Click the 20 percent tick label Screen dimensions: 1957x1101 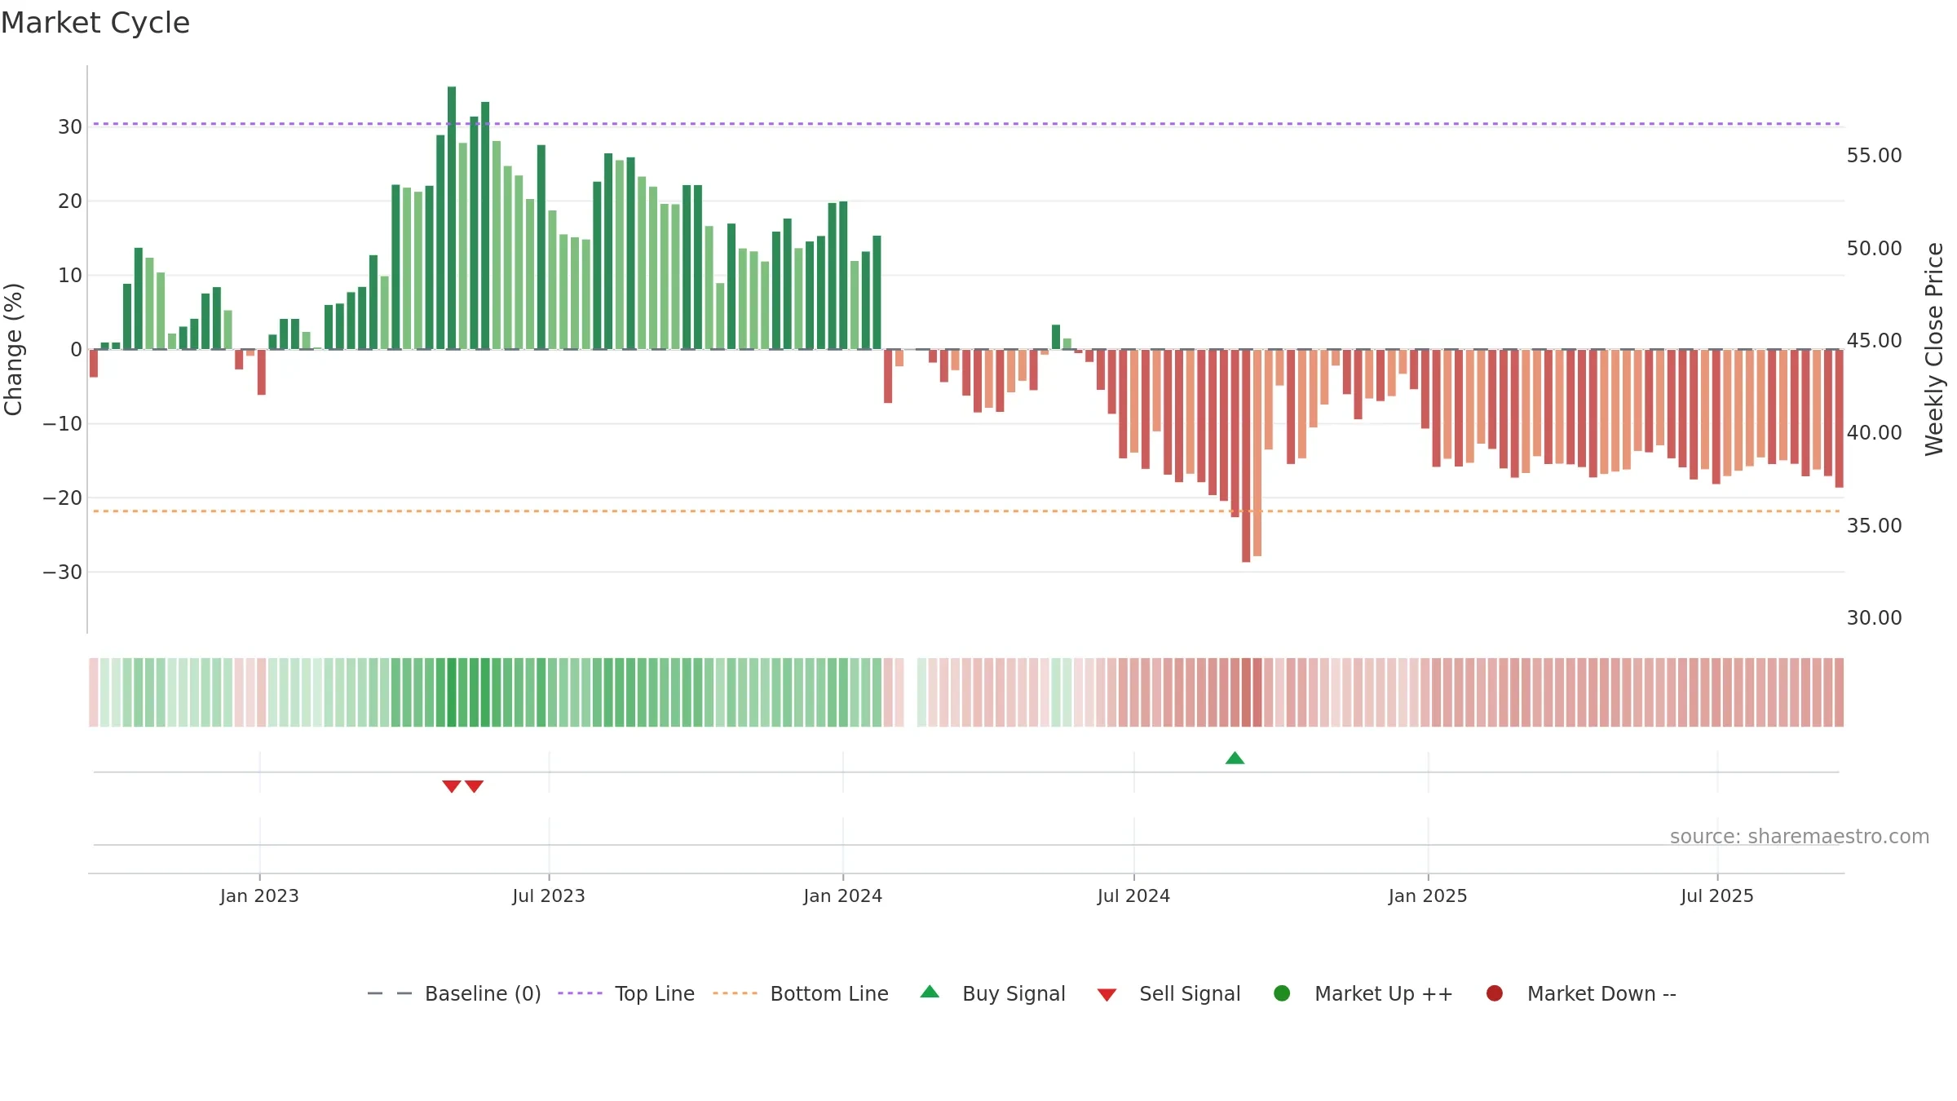(x=70, y=201)
